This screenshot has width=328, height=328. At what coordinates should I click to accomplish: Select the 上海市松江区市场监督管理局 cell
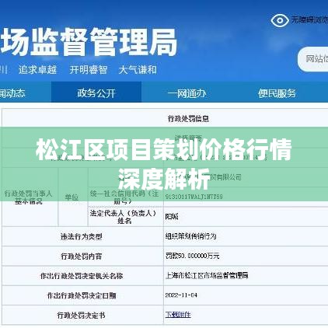[207, 275]
